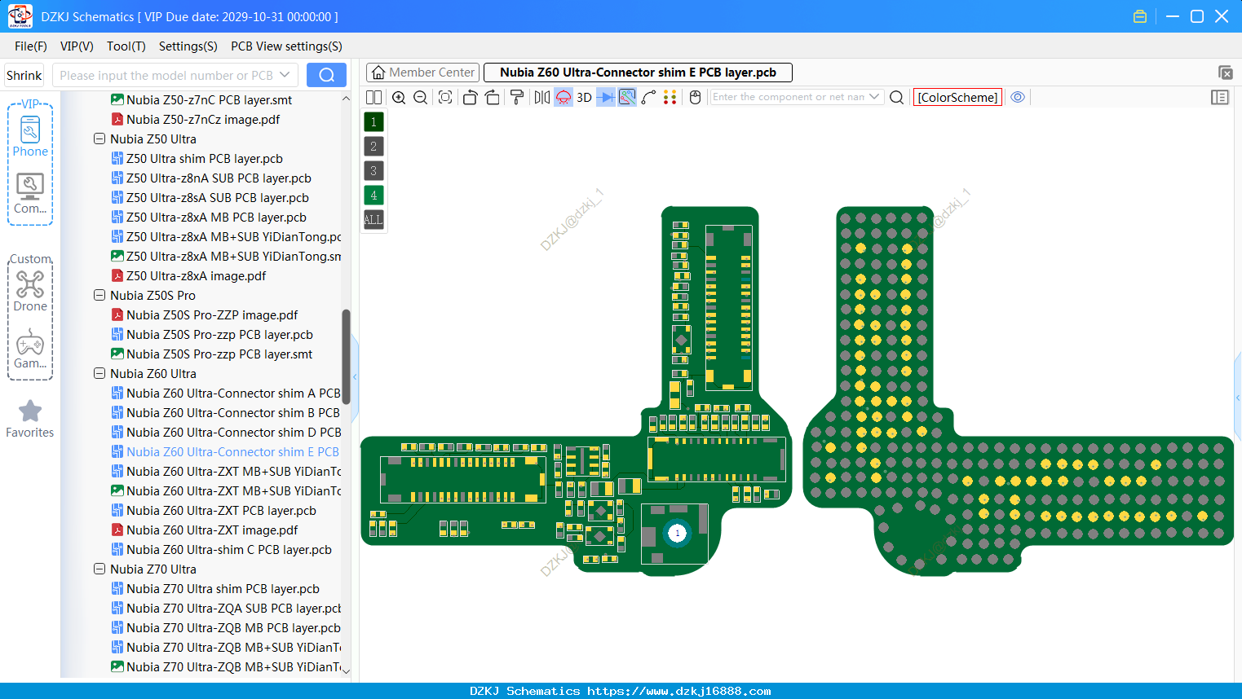Viewport: 1242px width, 699px height.
Task: Open the Favorites star
Action: [30, 420]
